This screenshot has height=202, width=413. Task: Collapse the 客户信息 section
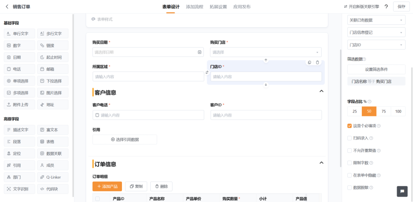point(321,91)
